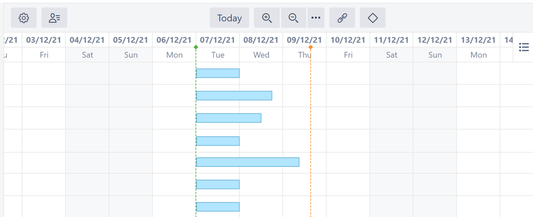This screenshot has height=217, width=533.
Task: Open the Gantt settings gear
Action: [23, 18]
